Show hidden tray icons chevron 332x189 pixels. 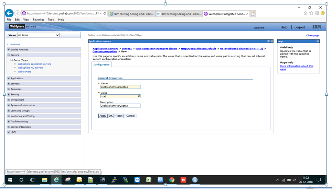278,180
